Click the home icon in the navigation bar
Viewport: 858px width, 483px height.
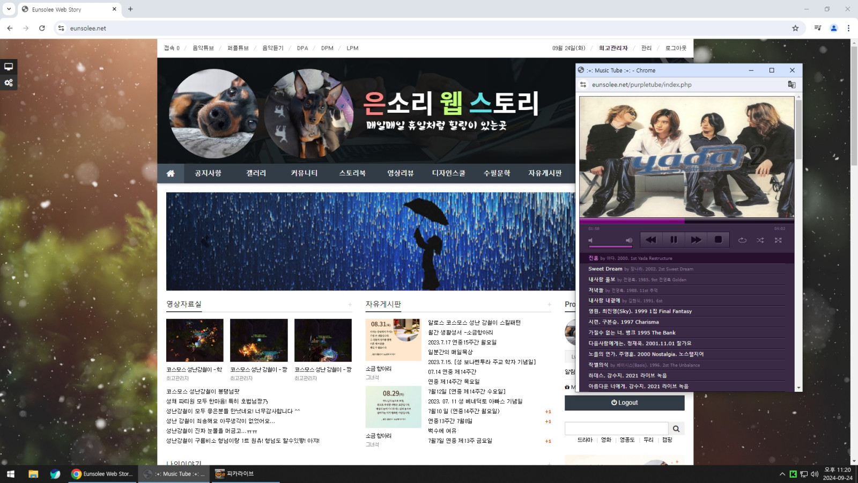pyautogui.click(x=171, y=173)
